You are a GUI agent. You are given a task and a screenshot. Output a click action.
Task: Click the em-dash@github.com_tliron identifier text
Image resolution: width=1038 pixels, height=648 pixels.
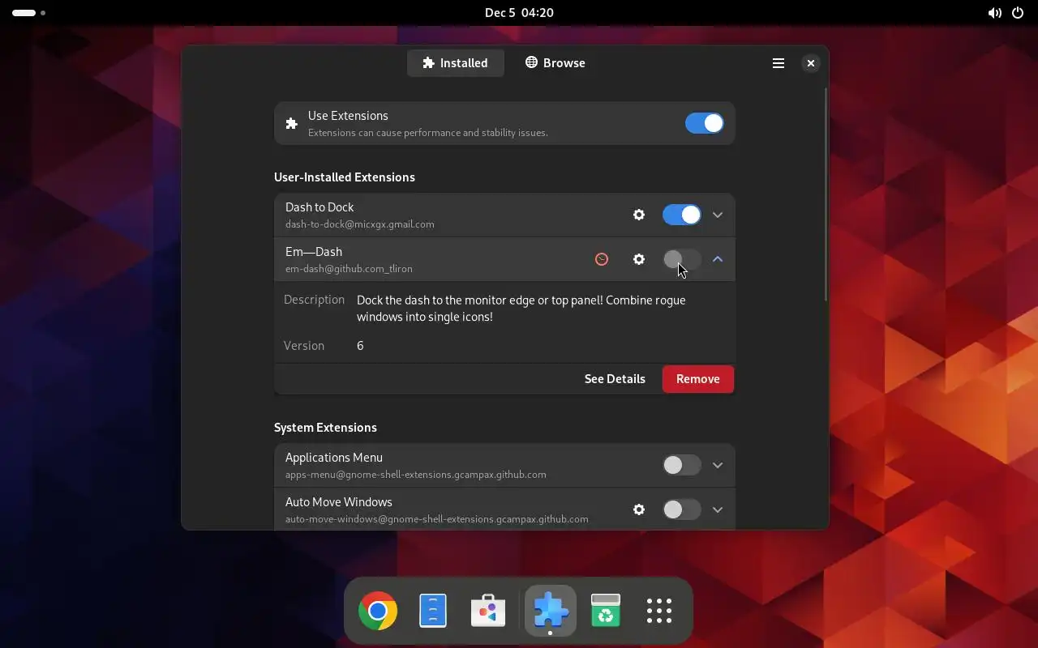point(349,269)
